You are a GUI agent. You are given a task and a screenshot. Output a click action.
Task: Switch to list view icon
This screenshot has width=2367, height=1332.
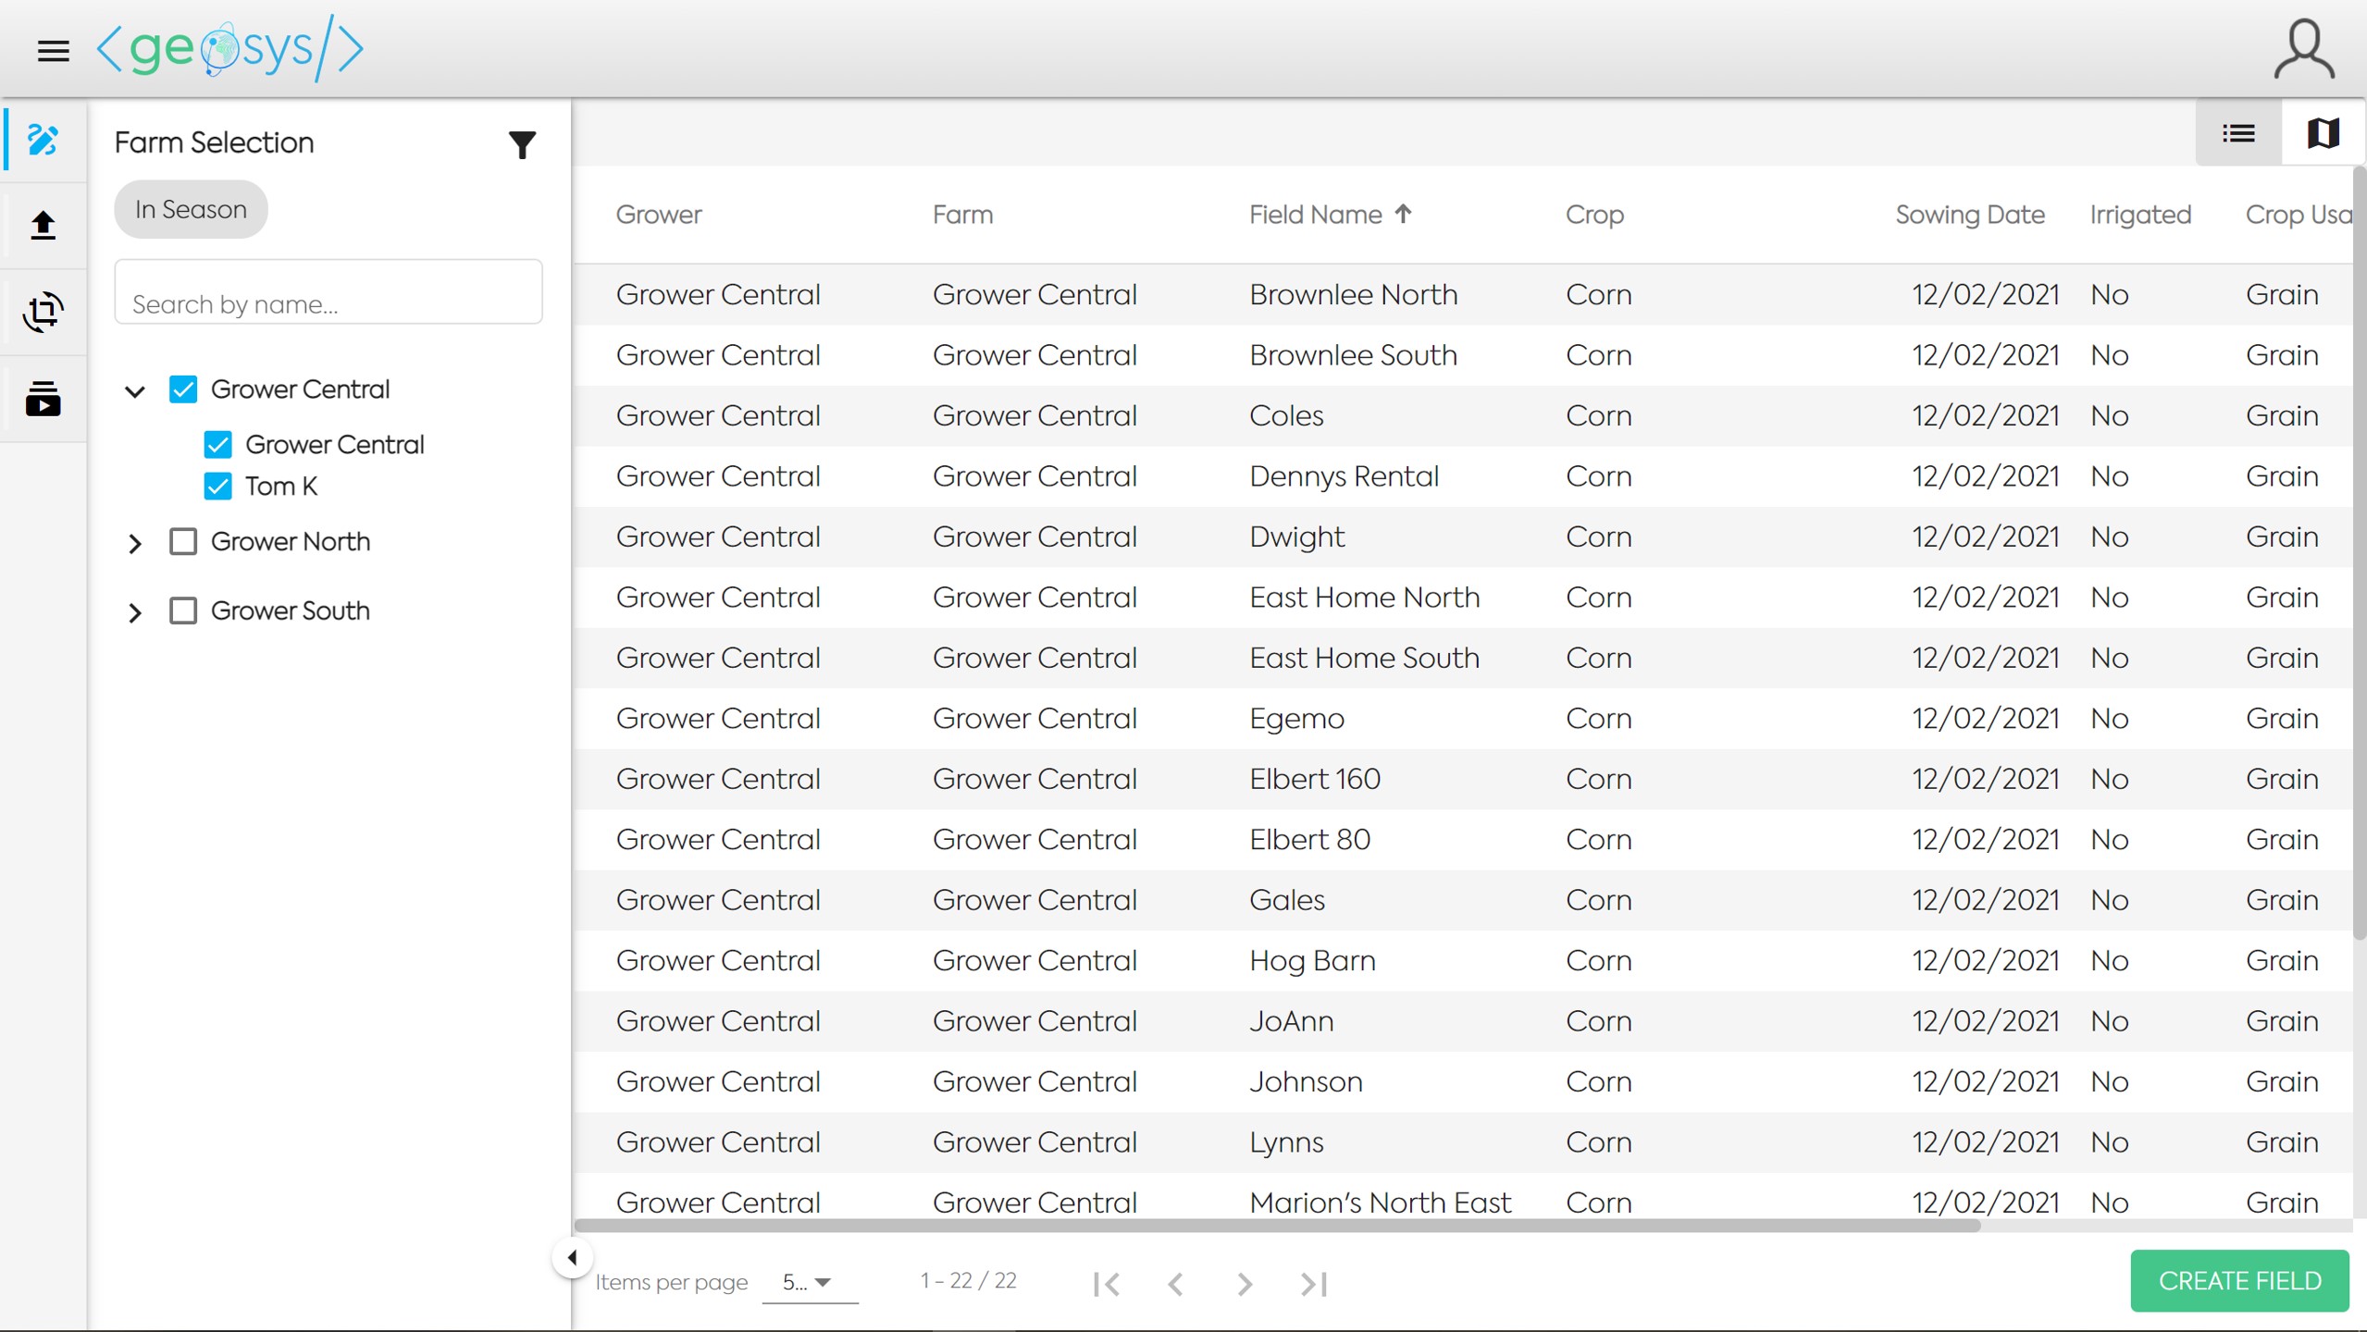pos(2238,133)
